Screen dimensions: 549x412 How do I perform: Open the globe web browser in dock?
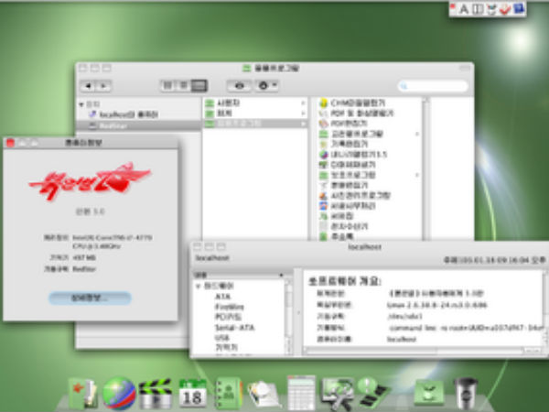pyautogui.click(x=119, y=393)
